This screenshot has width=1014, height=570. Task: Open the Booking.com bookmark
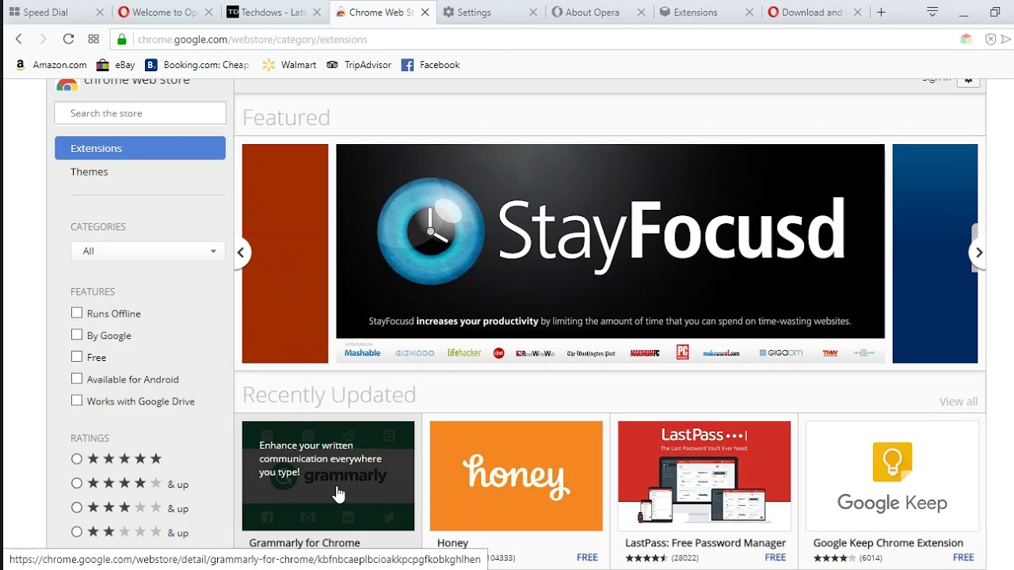[197, 65]
